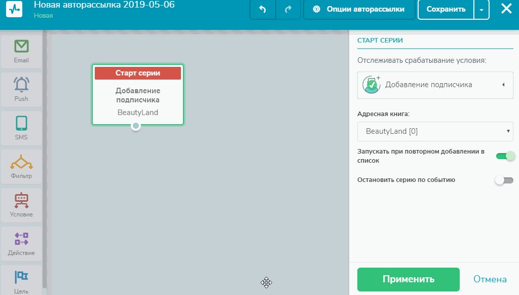Select the Условие block tool
519x295 pixels.
21,205
